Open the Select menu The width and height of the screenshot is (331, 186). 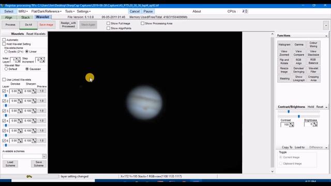click(x=9, y=11)
